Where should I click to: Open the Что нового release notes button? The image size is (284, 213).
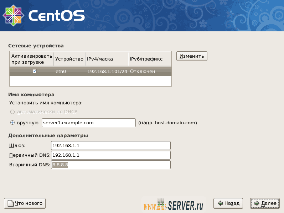[25, 203]
